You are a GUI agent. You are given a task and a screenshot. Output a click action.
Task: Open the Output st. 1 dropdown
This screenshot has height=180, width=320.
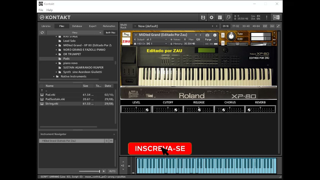coord(150,39)
